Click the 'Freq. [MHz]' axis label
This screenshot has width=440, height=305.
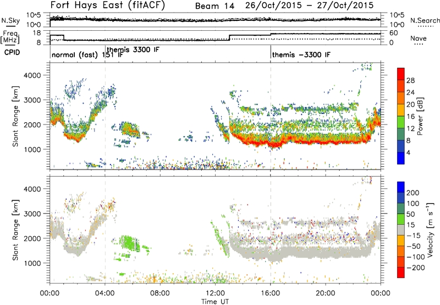pos(10,37)
